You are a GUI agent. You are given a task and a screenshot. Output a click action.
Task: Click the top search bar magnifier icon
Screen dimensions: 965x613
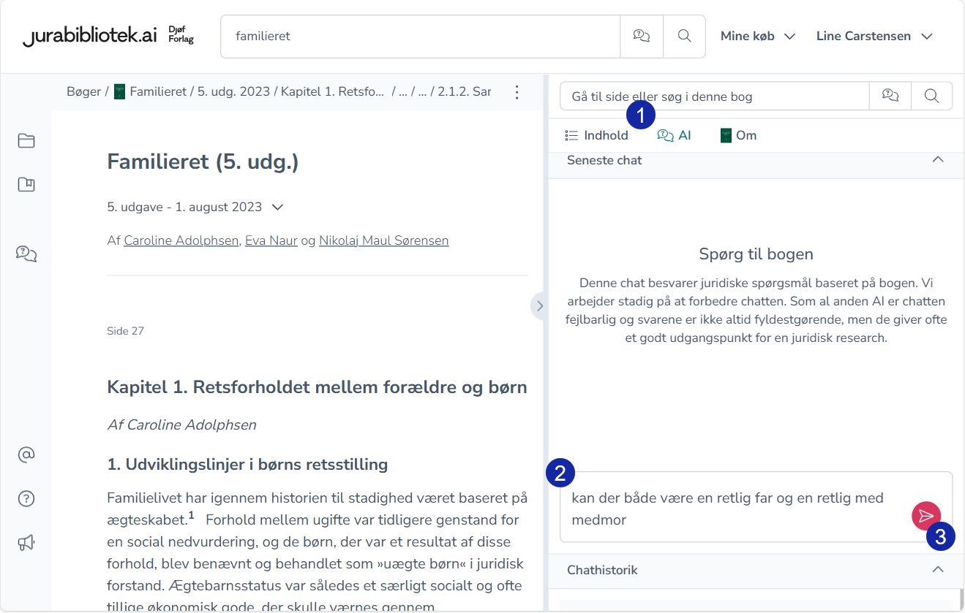684,36
